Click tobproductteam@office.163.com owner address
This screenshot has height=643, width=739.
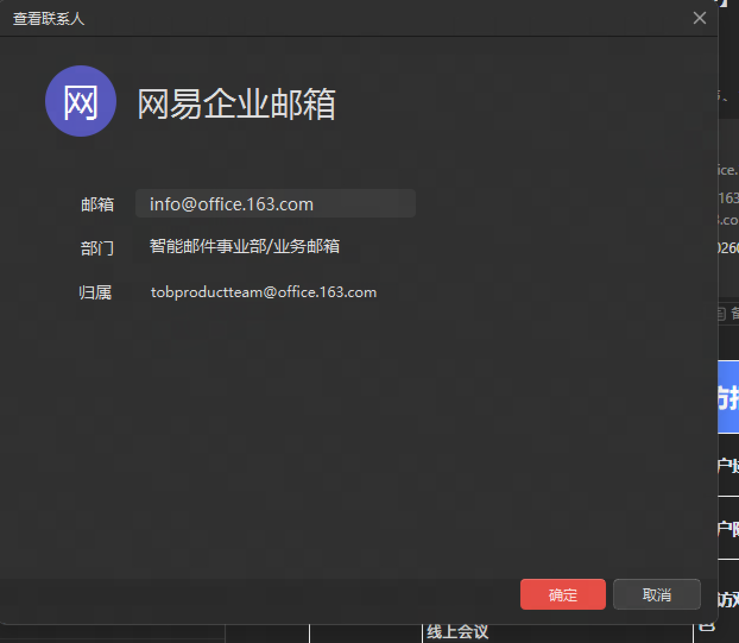pos(264,292)
